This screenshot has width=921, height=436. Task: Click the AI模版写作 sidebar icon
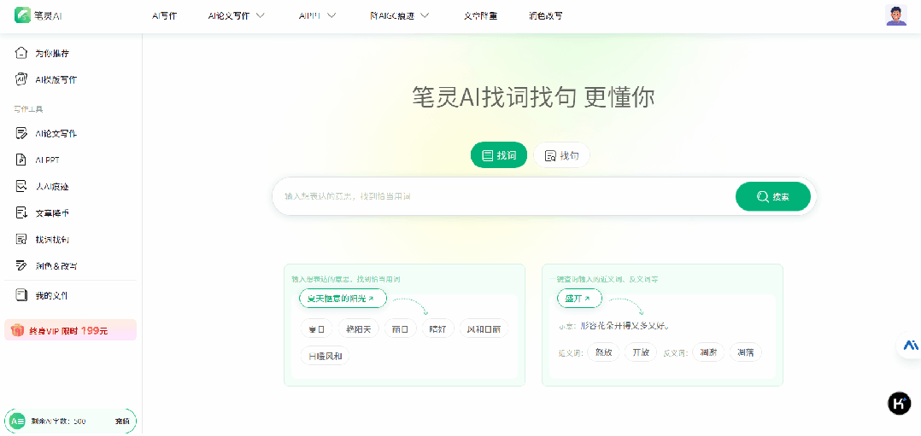click(x=21, y=79)
